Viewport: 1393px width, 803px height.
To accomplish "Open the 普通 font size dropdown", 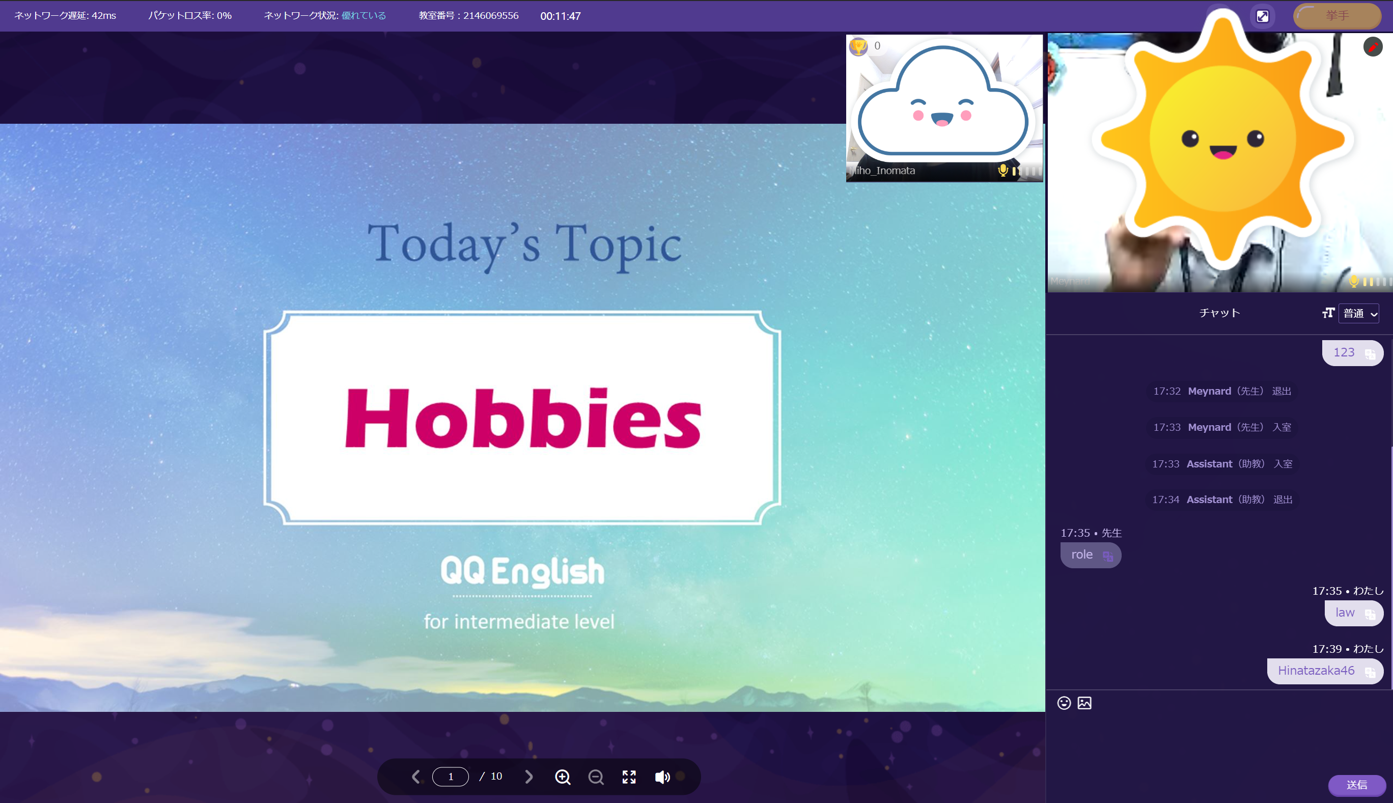I will [1359, 313].
